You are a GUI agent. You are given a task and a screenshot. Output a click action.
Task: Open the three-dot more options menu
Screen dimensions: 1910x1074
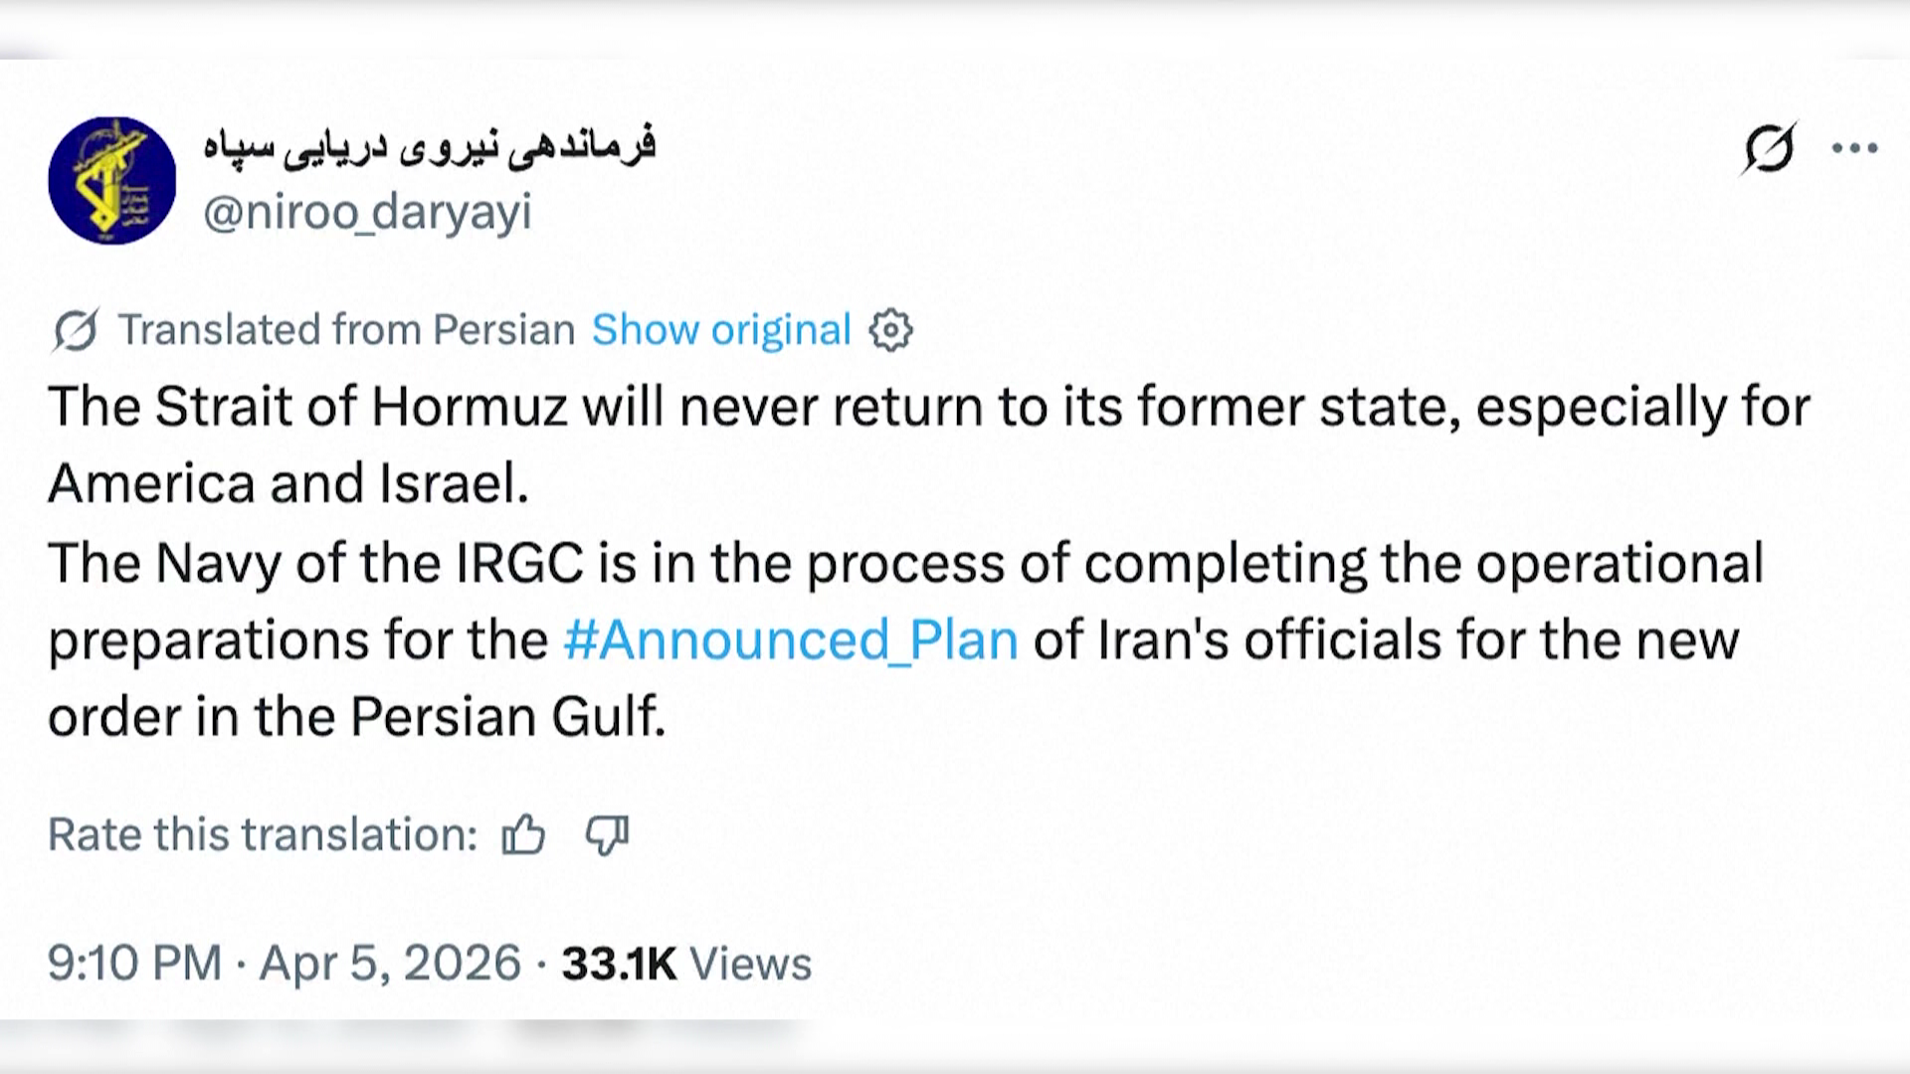point(1854,149)
